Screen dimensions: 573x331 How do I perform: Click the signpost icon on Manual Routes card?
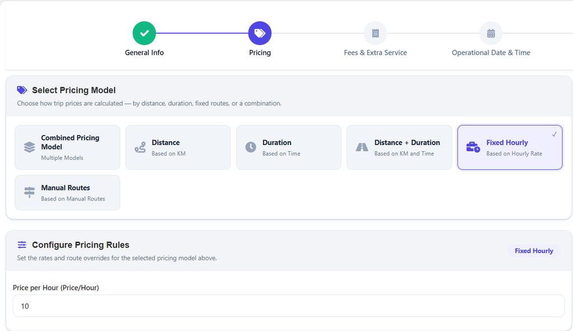(29, 192)
